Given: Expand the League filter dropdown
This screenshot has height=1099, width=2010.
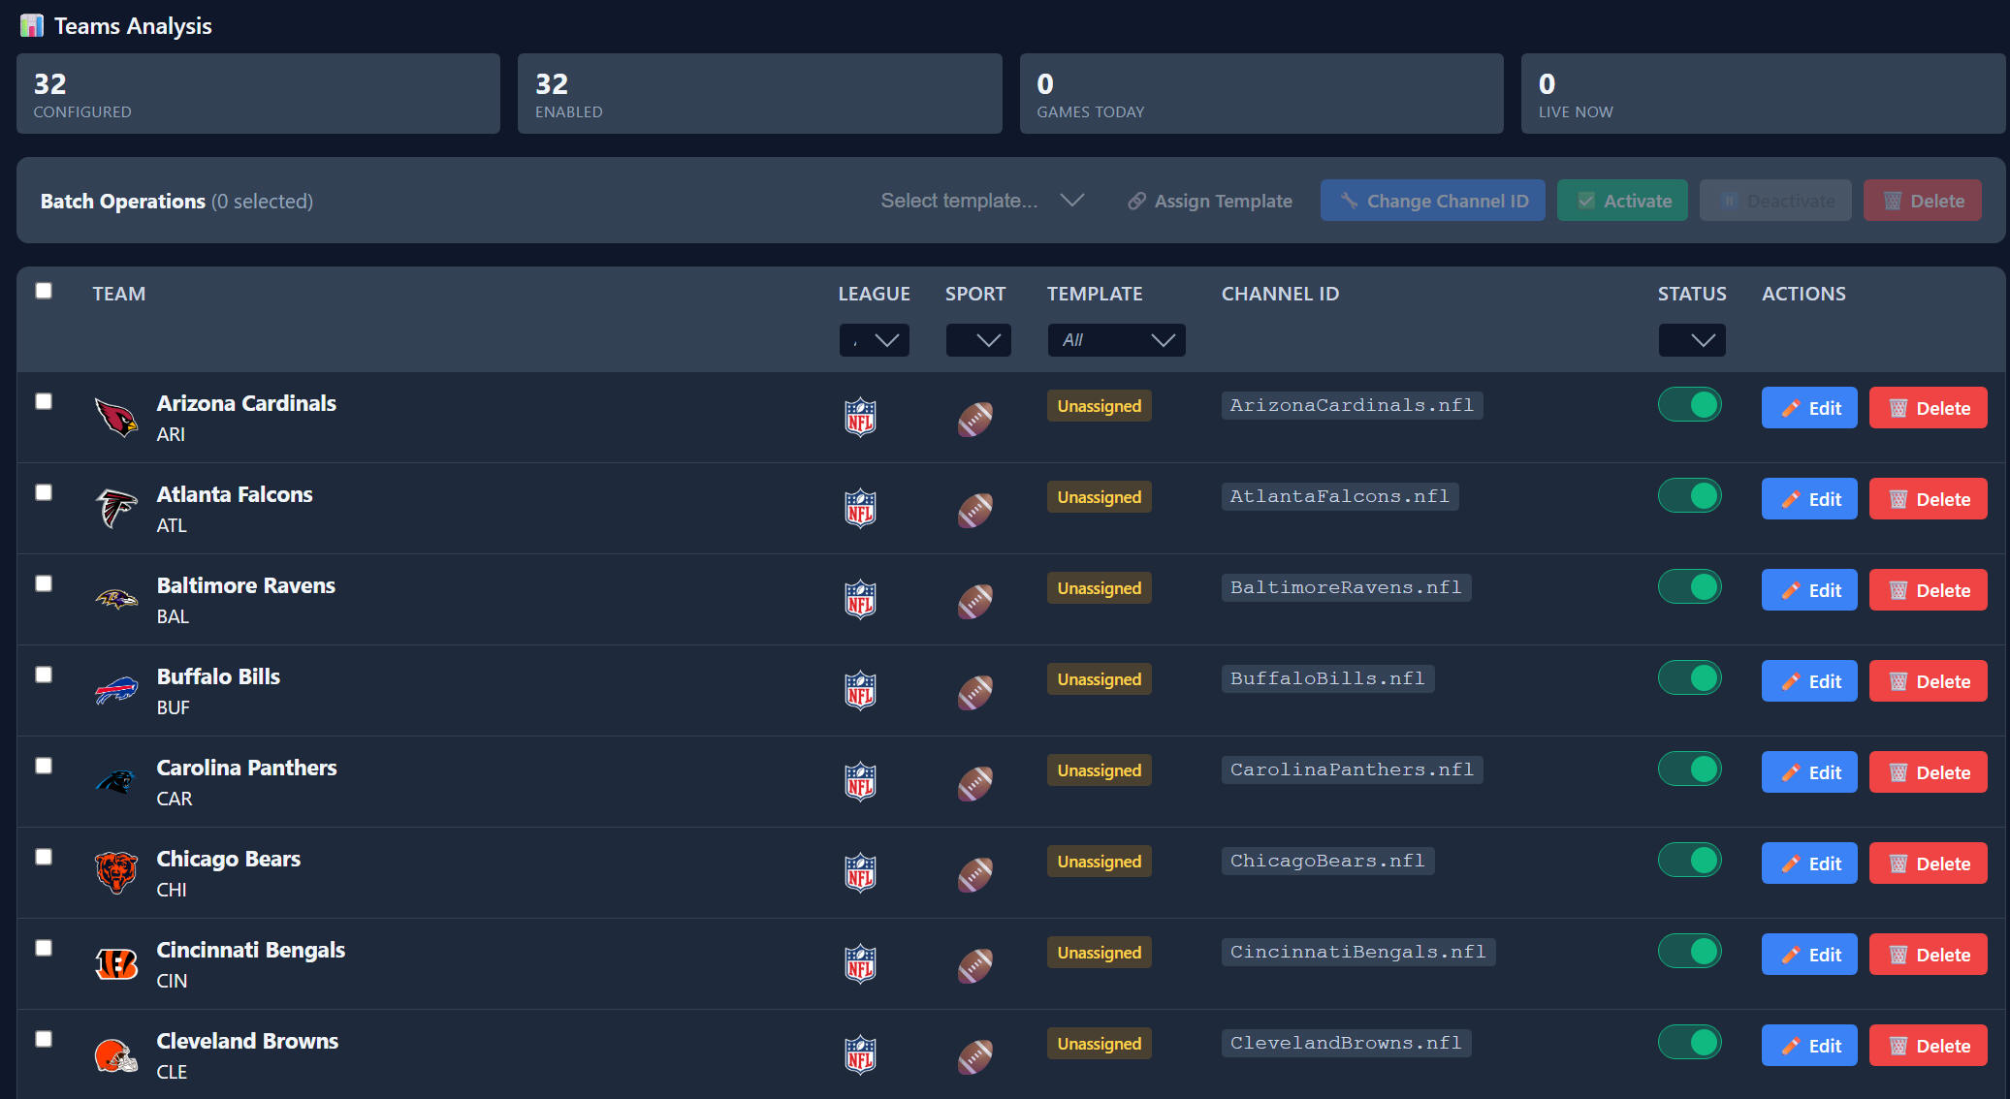Looking at the screenshot, I should pyautogui.click(x=874, y=340).
